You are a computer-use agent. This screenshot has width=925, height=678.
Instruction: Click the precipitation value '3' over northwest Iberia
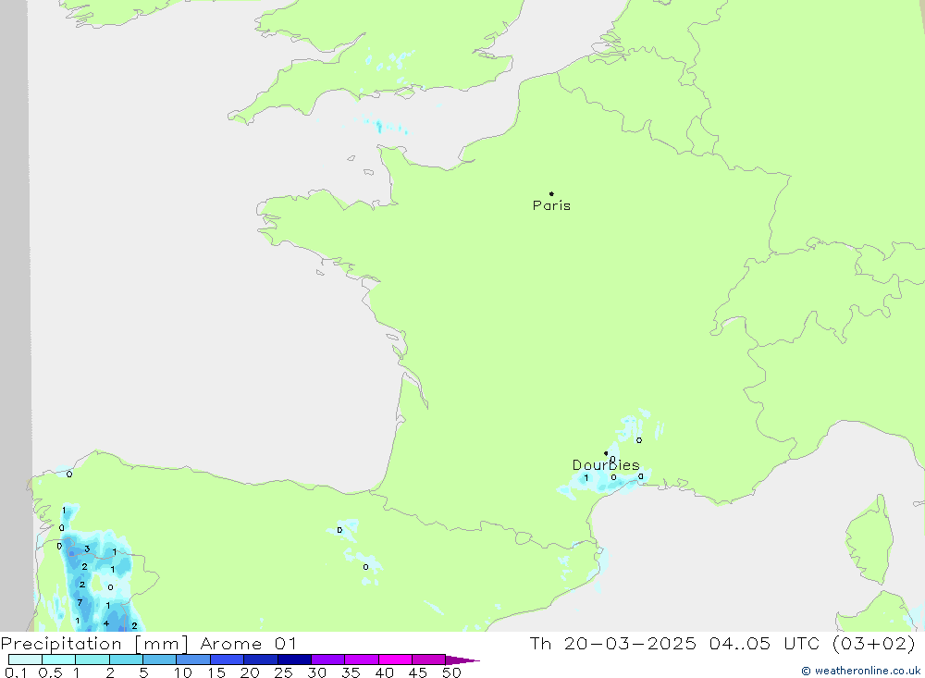pos(87,549)
